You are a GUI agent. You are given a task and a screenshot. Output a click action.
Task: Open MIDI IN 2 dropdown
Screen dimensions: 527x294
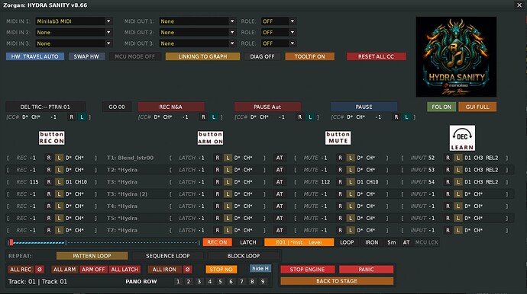pyautogui.click(x=73, y=33)
